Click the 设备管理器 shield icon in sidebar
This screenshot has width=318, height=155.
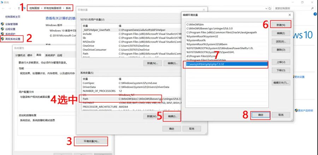pyautogui.click(x=3, y=24)
